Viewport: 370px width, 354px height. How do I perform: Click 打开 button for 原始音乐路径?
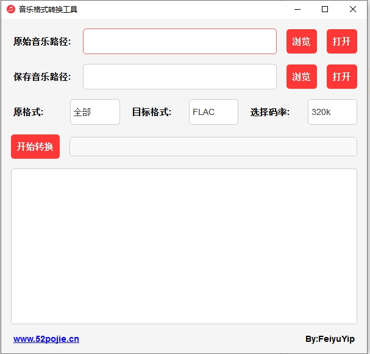[x=342, y=41]
